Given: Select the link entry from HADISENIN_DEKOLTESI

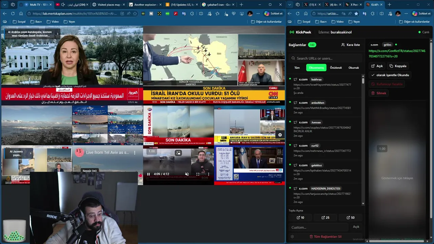Looking at the screenshot, I should tap(324, 195).
